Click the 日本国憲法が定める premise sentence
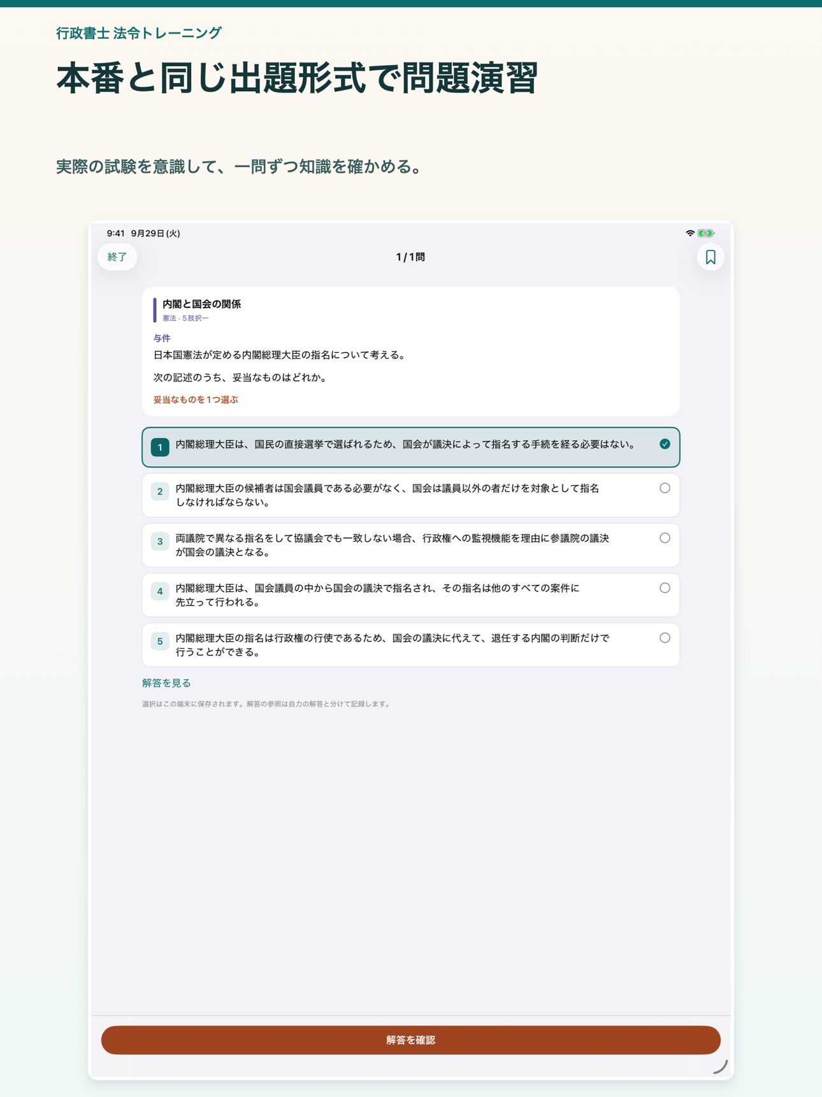 click(x=280, y=355)
